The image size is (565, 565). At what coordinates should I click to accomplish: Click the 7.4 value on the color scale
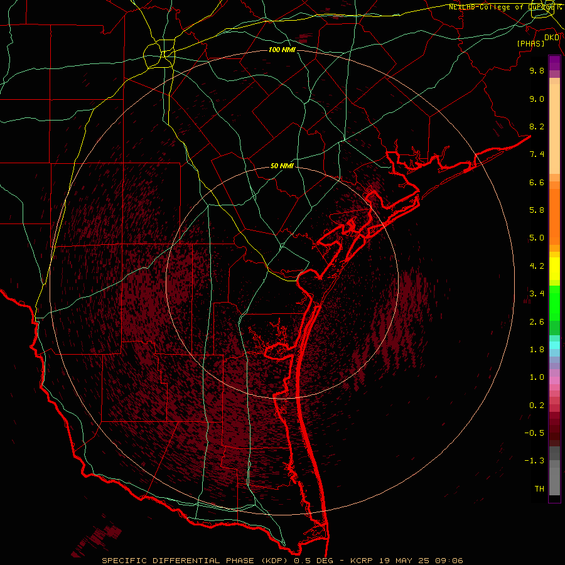point(537,154)
